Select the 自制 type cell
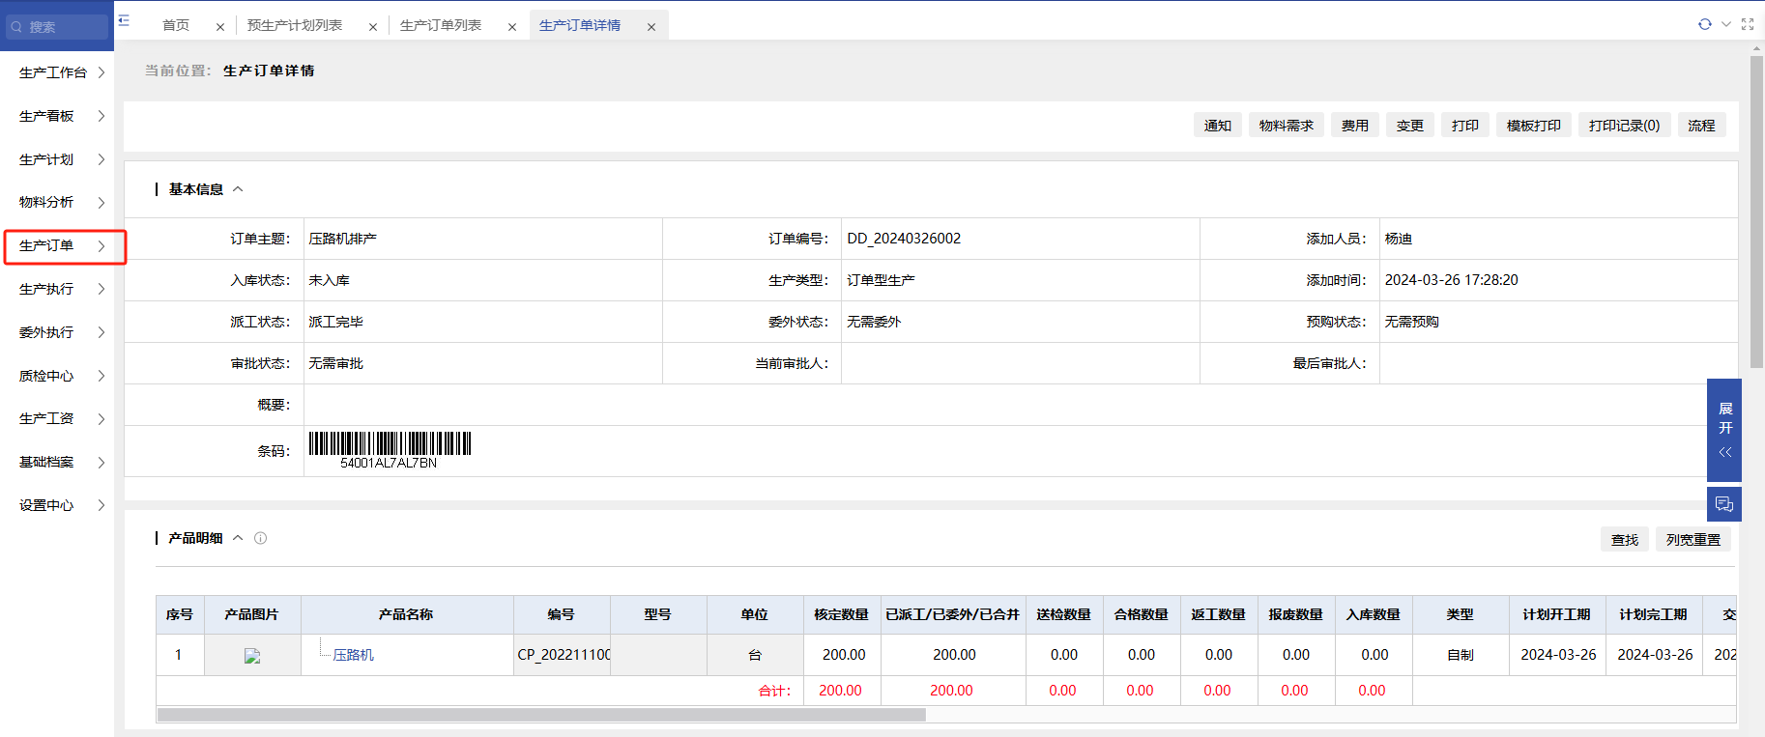The width and height of the screenshot is (1765, 737). click(x=1461, y=655)
